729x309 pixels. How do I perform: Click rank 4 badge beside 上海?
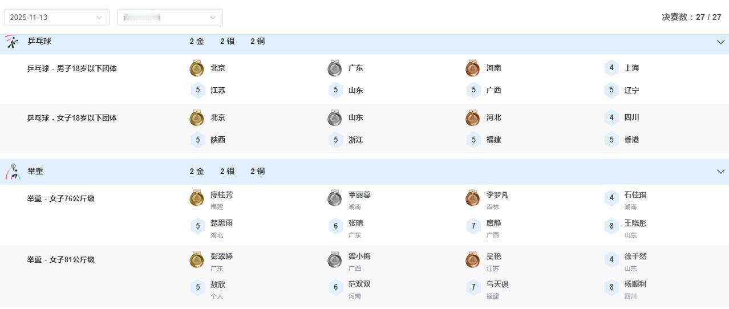tap(611, 68)
